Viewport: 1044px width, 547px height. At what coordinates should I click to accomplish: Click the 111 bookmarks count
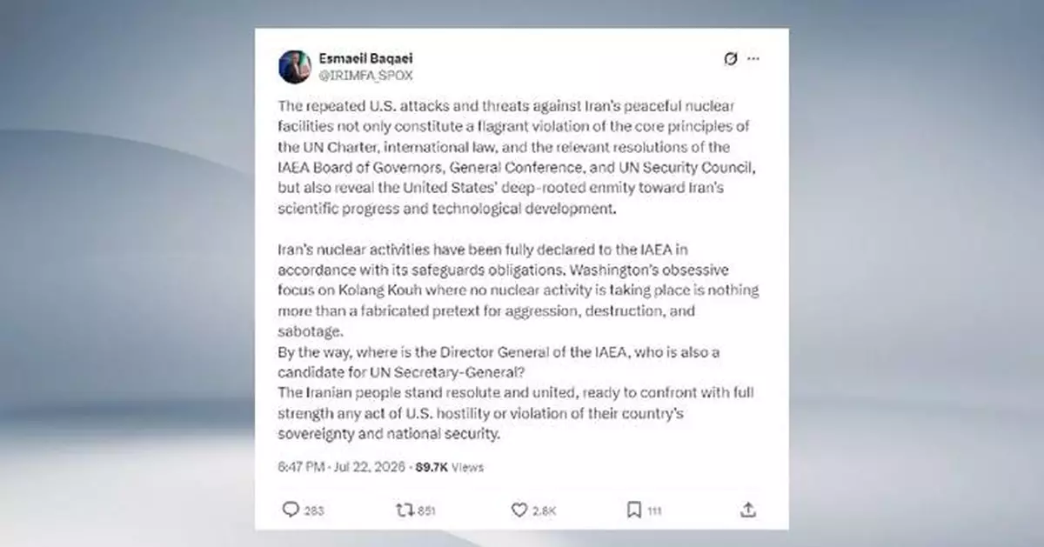(x=653, y=511)
